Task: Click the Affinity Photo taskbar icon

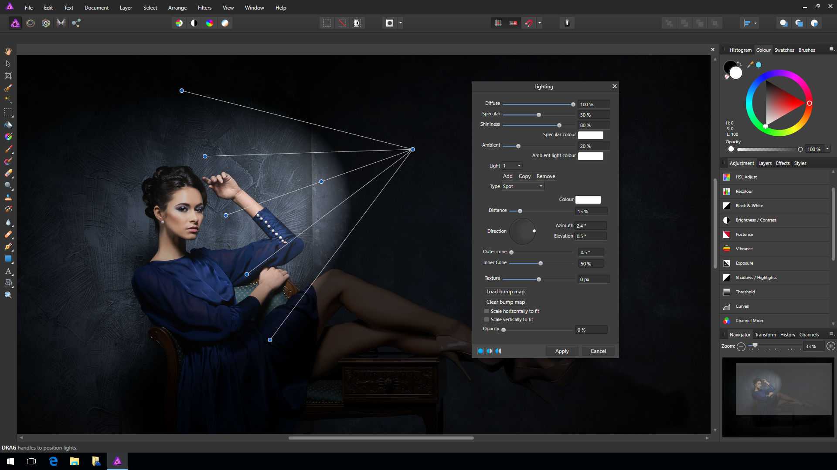Action: point(117,461)
